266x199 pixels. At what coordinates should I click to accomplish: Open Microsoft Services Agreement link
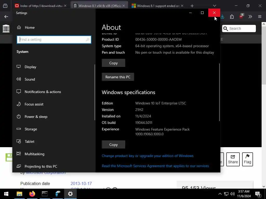155,166
